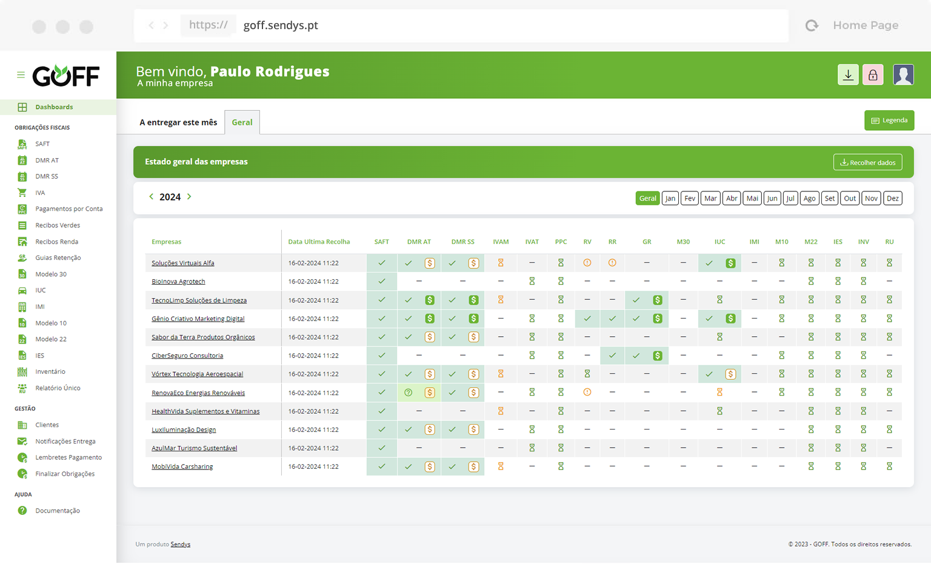This screenshot has width=931, height=564.
Task: Click the IVA shopping cart icon
Action: (22, 193)
